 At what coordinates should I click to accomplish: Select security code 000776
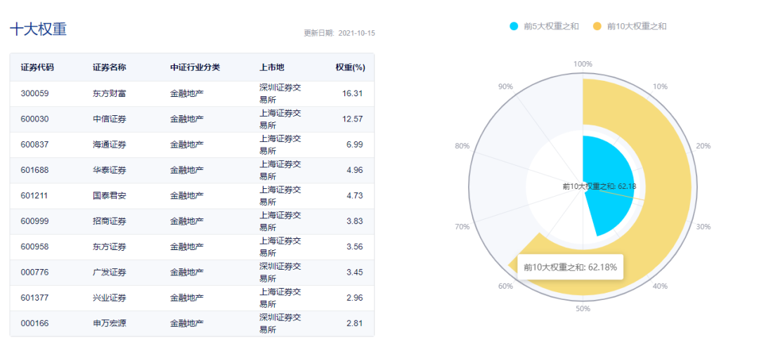35,273
